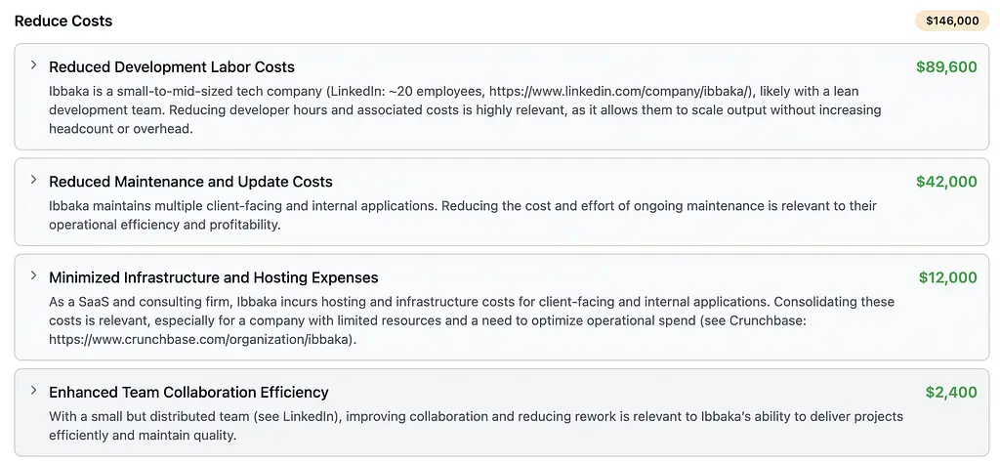This screenshot has height=464, width=1000.
Task: Open the Crunchbase organization URL
Action: point(202,341)
